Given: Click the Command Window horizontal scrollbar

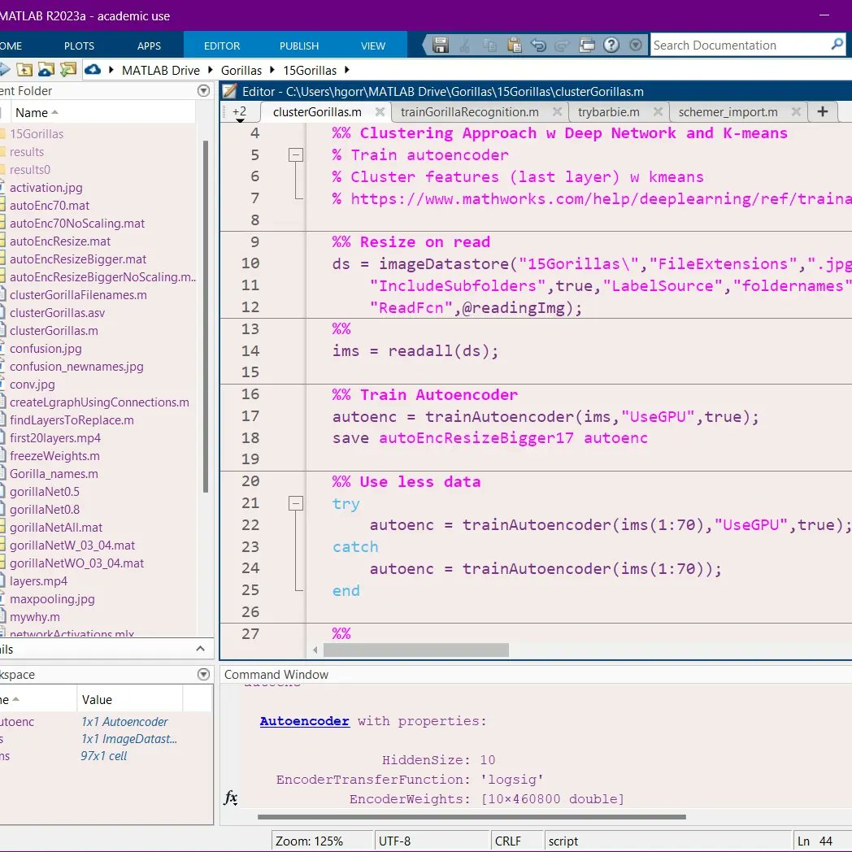Looking at the screenshot, I should pyautogui.click(x=472, y=817).
